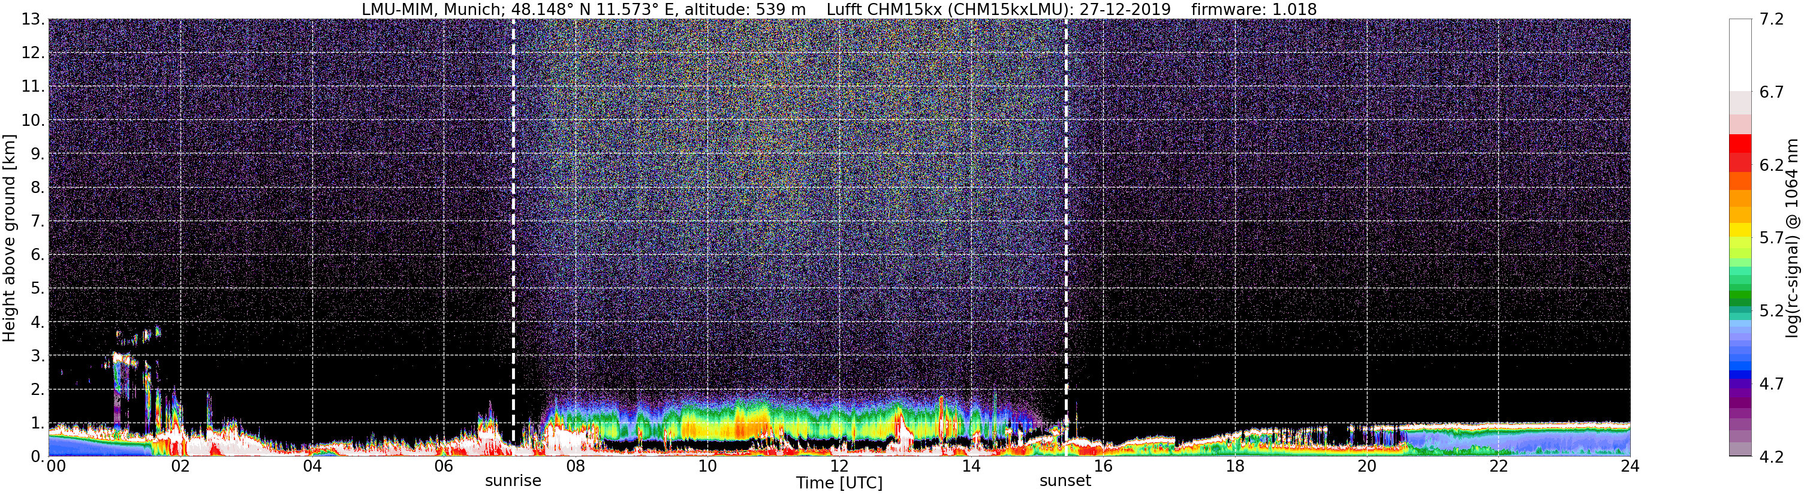Click the 6.7 colorbar tick label
1804x495 pixels.
[x=1772, y=92]
